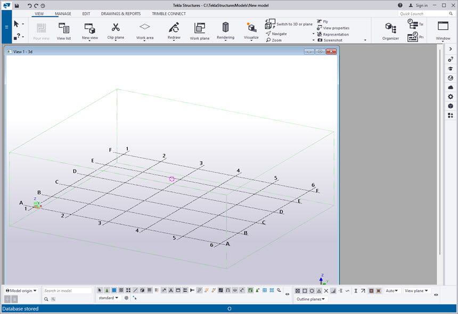Open the gear icon in side pane
This screenshot has width=458, height=314.
pos(451,97)
